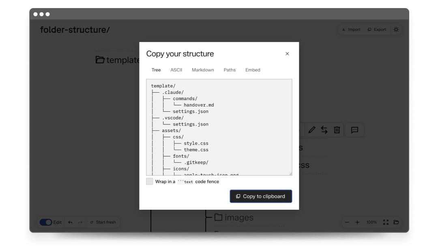Click the text area resize handle
Viewport: 438px width, 249px height.
pos(290,174)
